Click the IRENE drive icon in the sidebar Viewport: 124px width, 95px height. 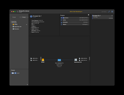click(x=13, y=25)
